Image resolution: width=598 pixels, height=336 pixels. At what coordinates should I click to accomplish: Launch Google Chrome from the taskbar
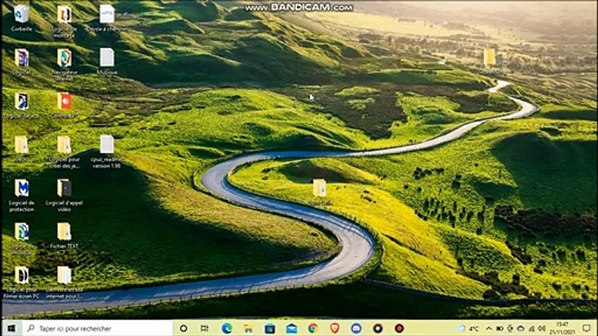313,329
